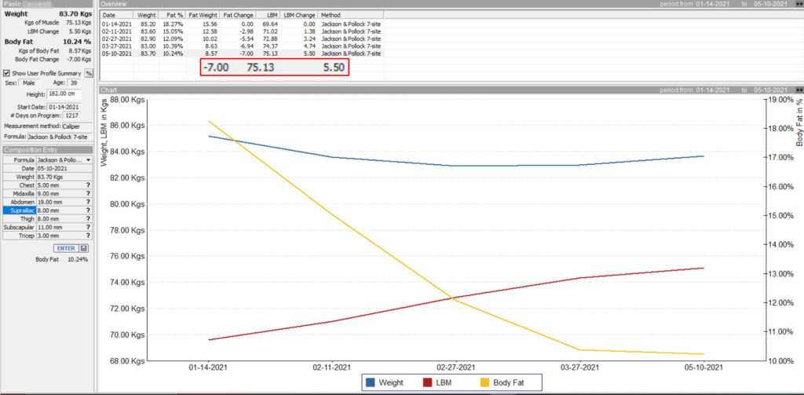The image size is (804, 395).
Task: Click the Date column header
Action: point(109,14)
